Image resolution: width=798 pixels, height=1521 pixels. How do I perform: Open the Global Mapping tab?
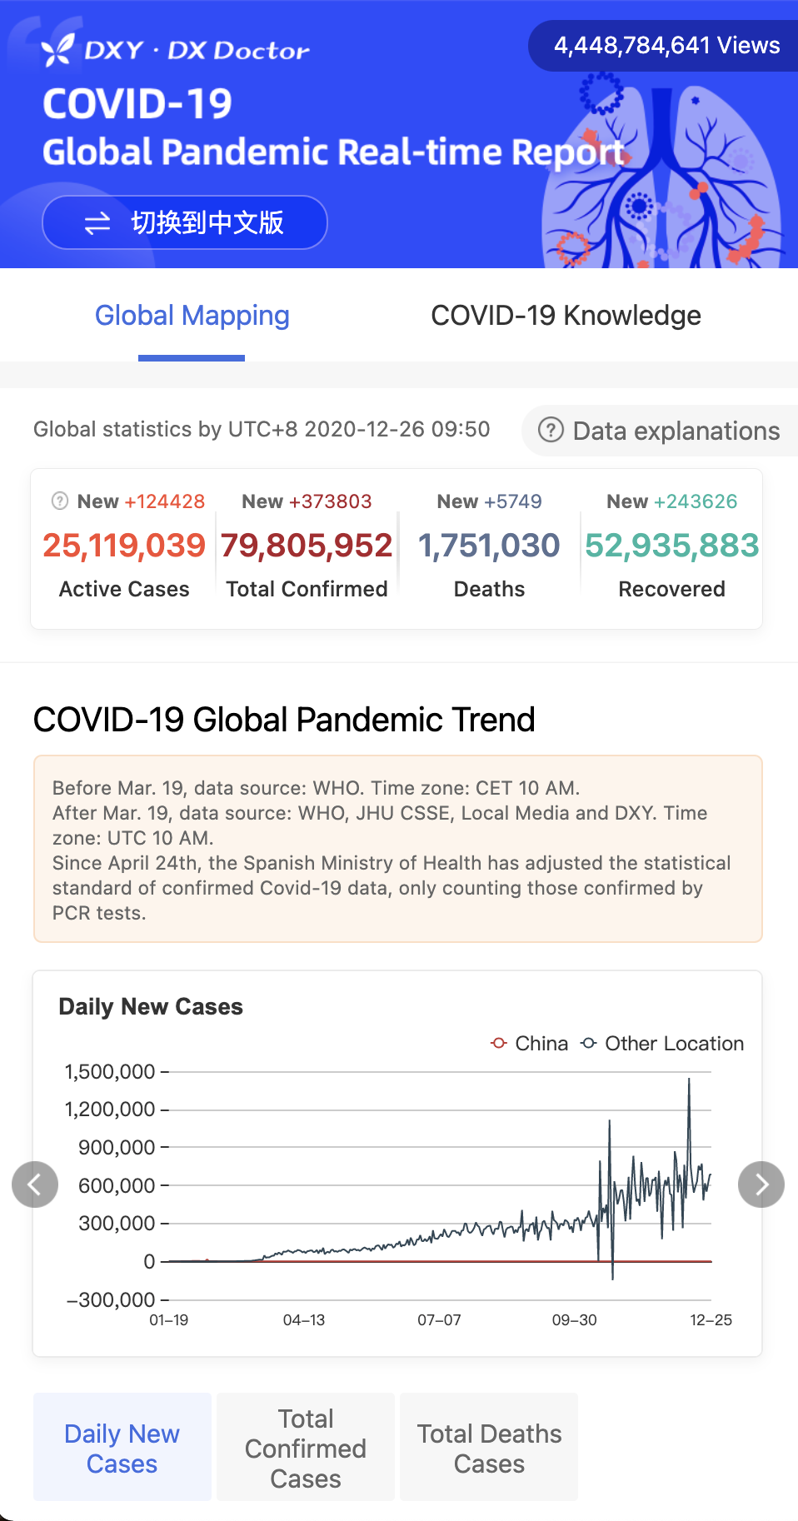pos(192,316)
